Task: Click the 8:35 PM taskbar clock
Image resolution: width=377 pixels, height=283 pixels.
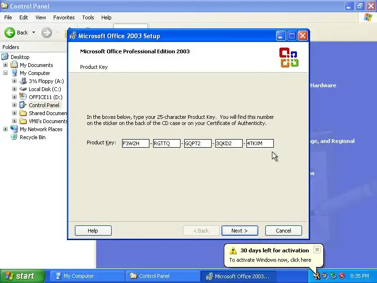Action: click(x=360, y=276)
